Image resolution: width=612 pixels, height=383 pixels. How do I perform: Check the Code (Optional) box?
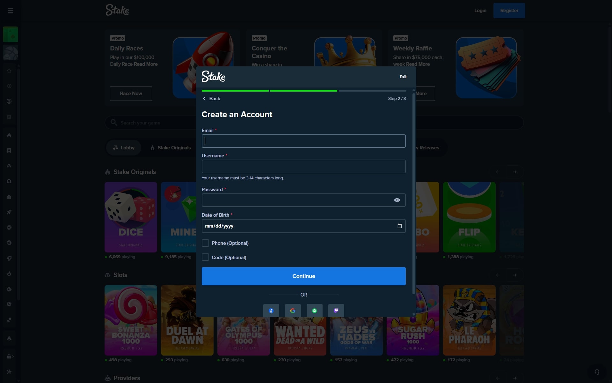[206, 257]
